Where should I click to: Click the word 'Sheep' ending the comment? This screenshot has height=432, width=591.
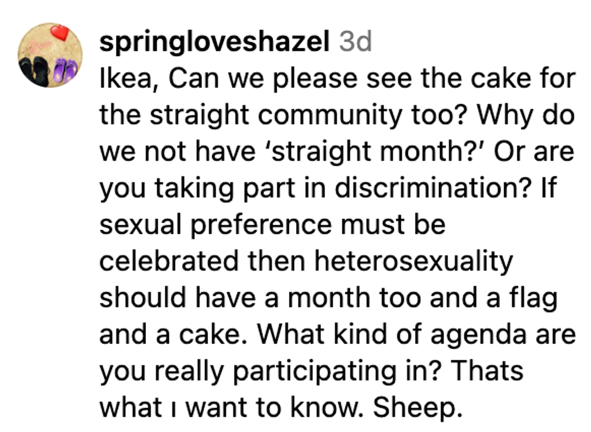point(417,408)
